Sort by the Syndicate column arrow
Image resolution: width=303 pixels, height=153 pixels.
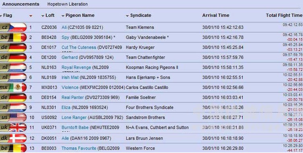click(127, 16)
